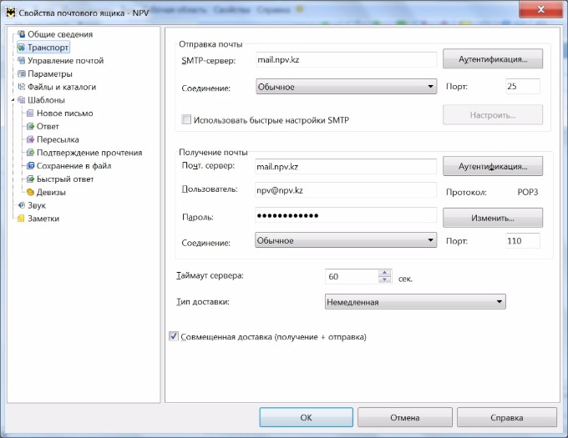Click the Файлы и каталоги icon
The image size is (568, 438).
[x=21, y=87]
